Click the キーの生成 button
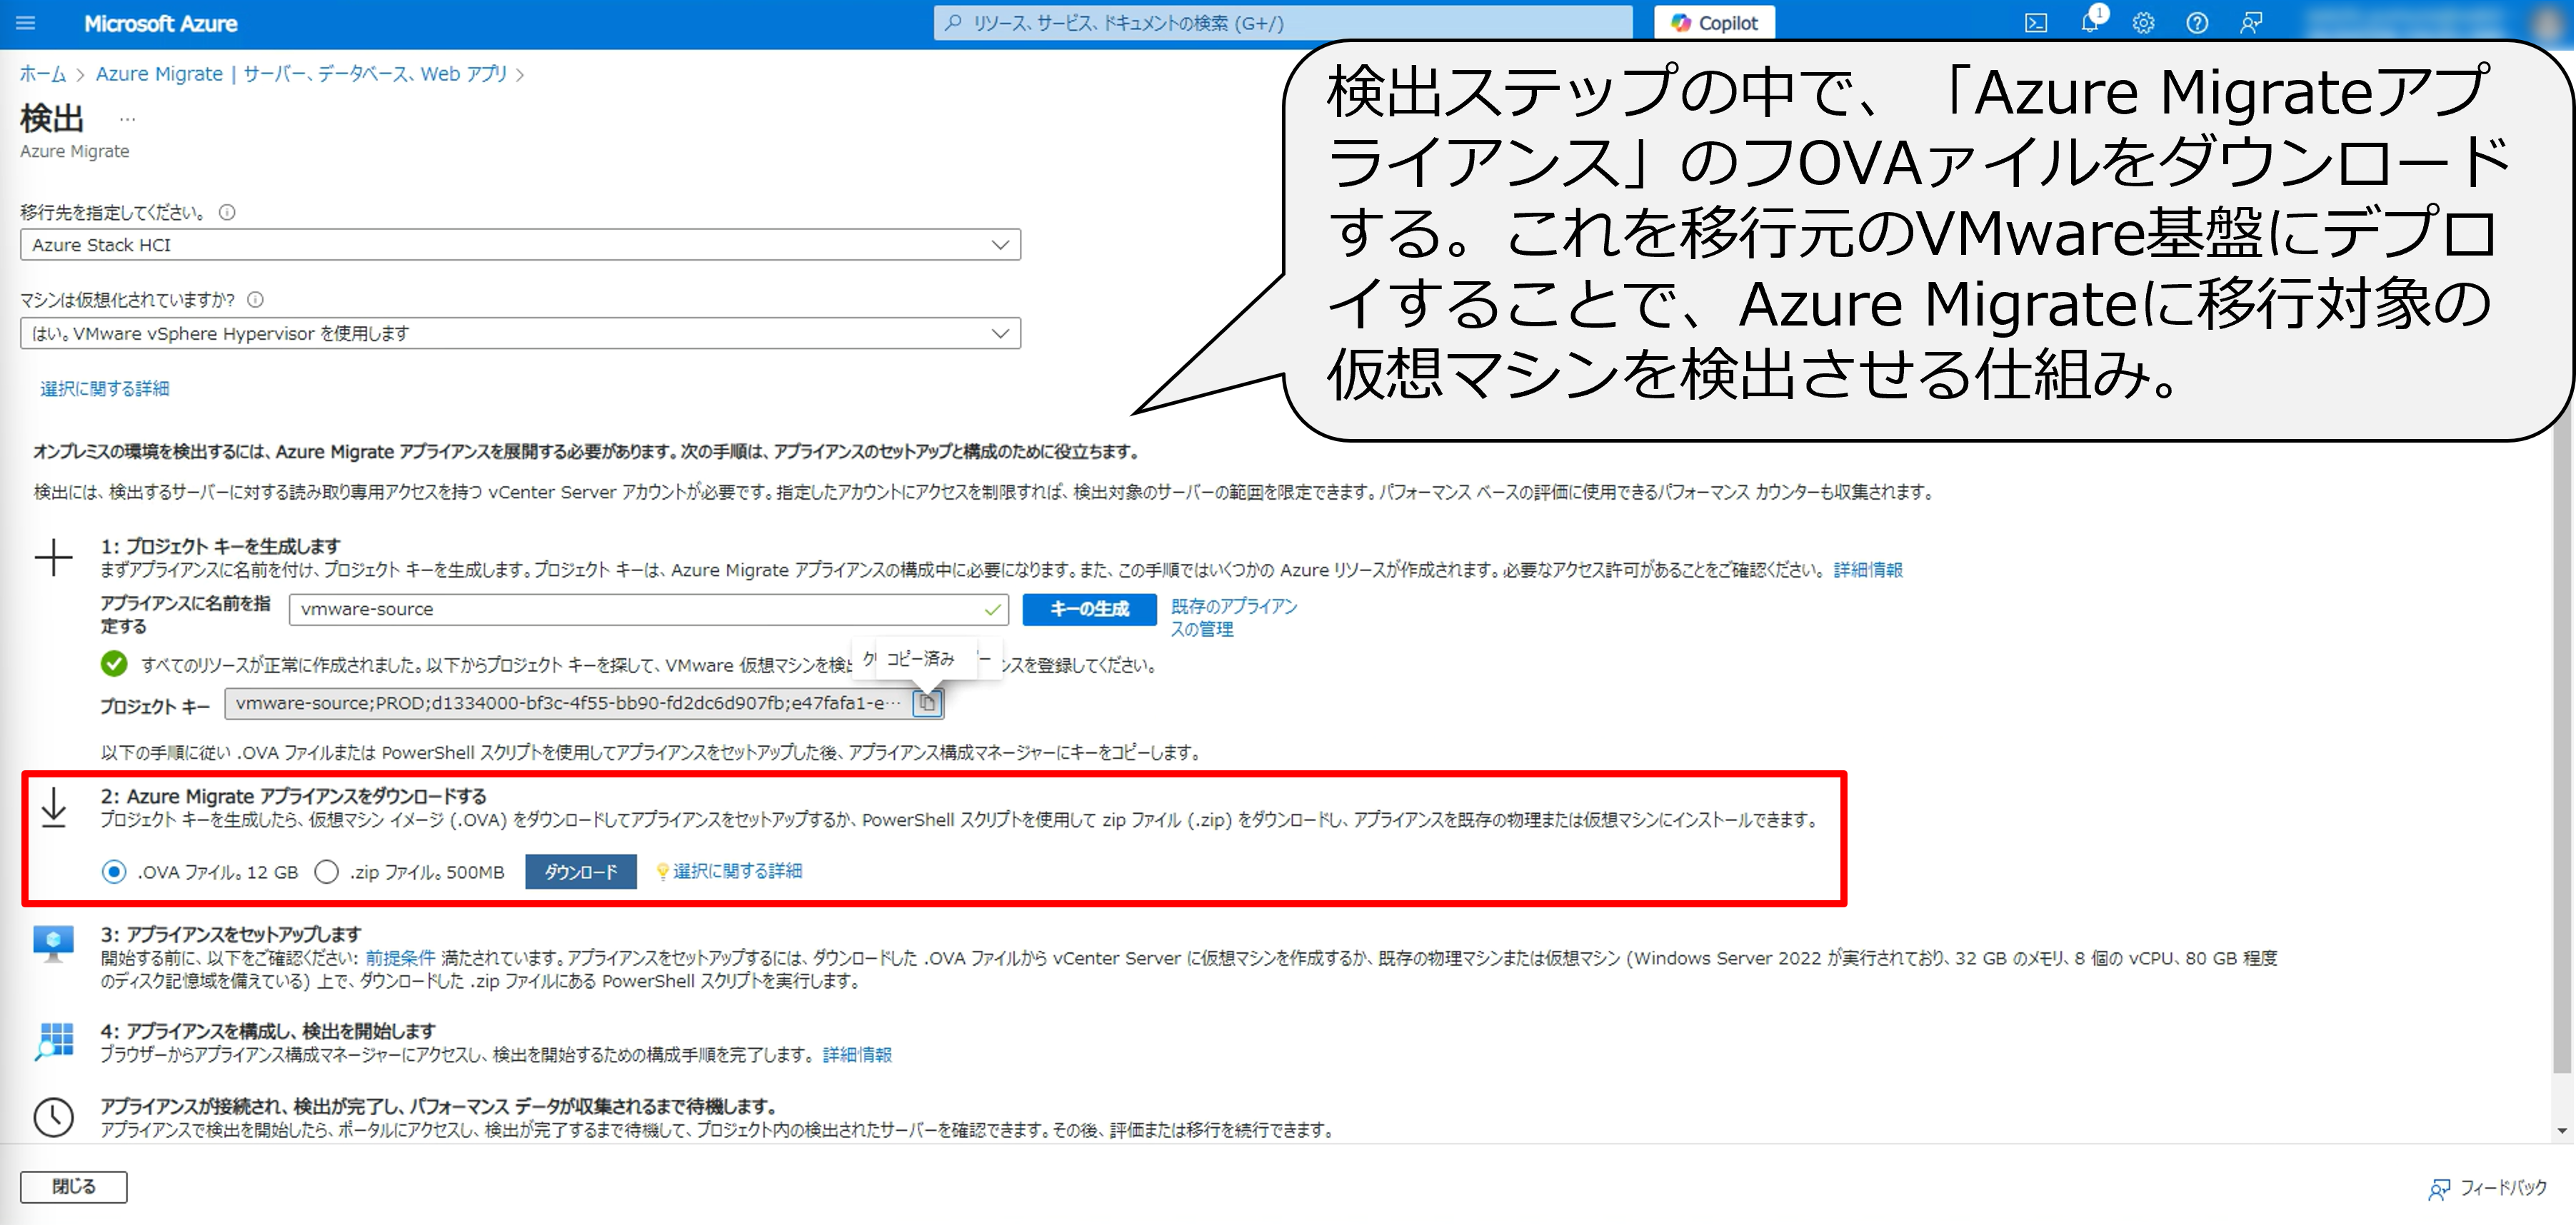Viewport: 2576px width, 1225px height. [x=1089, y=608]
